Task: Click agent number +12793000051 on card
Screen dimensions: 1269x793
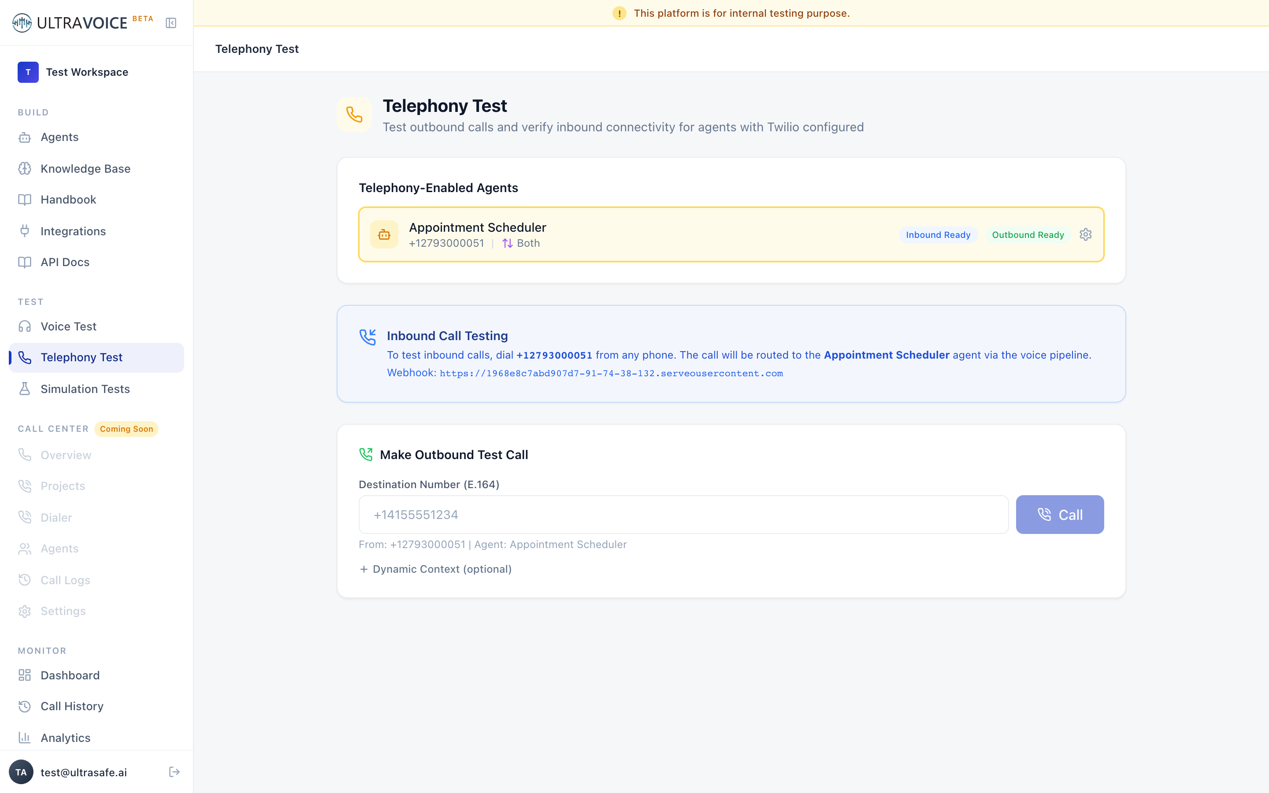Action: 446,243
